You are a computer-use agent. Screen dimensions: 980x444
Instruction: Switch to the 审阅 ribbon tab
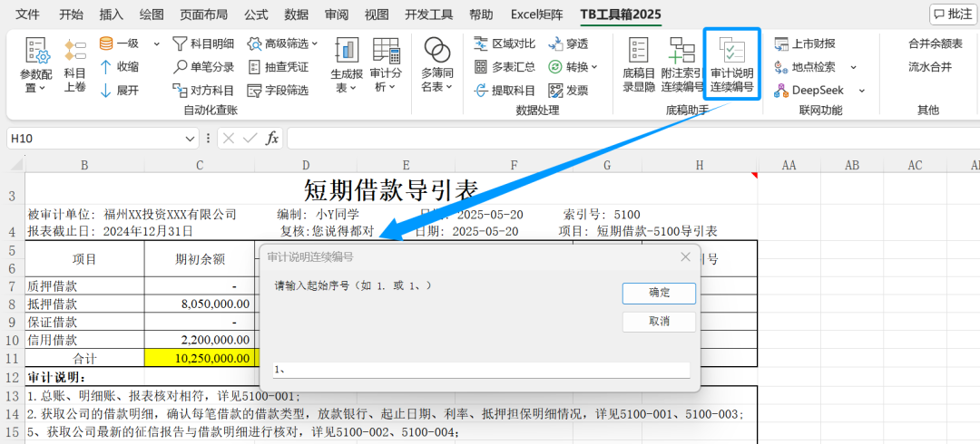pos(338,14)
